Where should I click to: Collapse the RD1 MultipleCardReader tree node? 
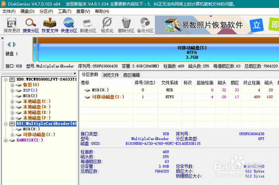click(x=6, y=124)
